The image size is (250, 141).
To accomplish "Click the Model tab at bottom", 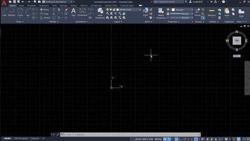I will (7, 138).
